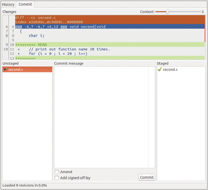This screenshot has height=190, width=208.
Task: Enable the Amend checkbox
Action: tap(57, 172)
